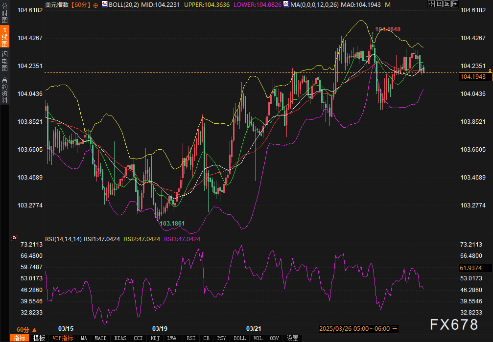Click the high marker label 104.4648
493x342 pixels.
(x=388, y=29)
